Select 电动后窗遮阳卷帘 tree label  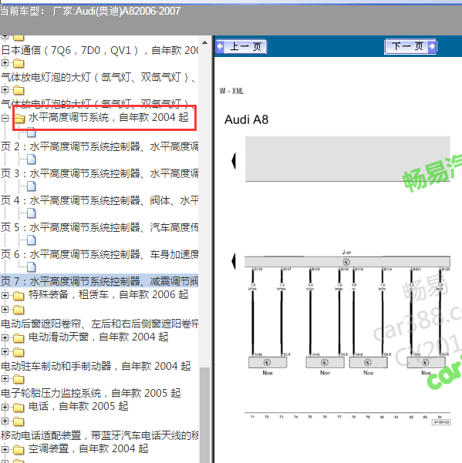[x=99, y=324]
